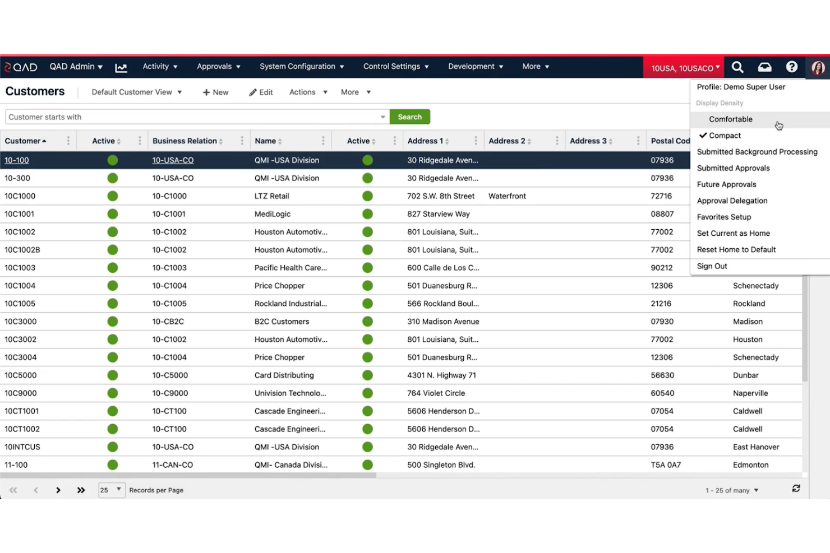Refresh the grid using the circular arrows icon

tap(796, 488)
